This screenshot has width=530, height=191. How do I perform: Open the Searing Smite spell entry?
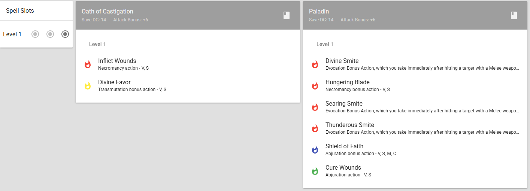coord(415,107)
